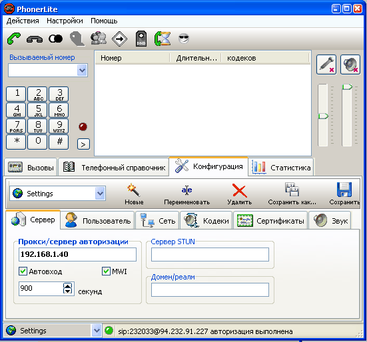
Task: Click the PhonerLite title bar app icon
Action: (9, 9)
